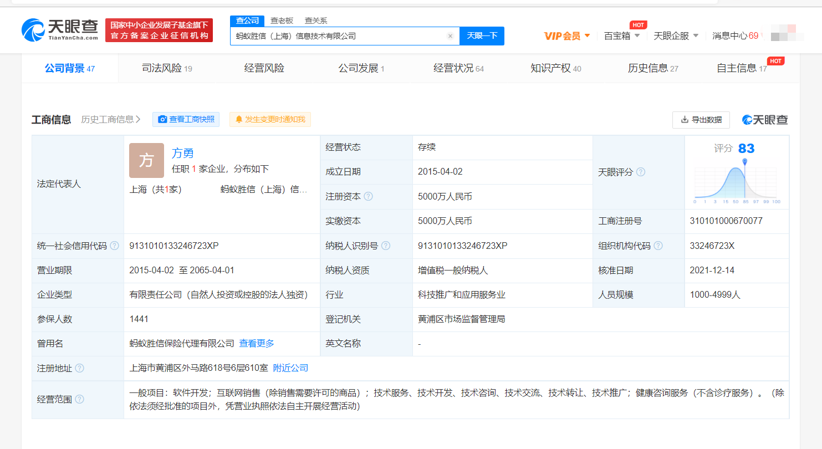Open 方勇 legal representative link
Screen dimensions: 822x449
182,154
